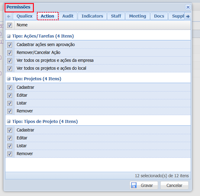Image resolution: width=200 pixels, height=196 pixels.
Task: Open the Audit tab
Action: click(x=68, y=16)
